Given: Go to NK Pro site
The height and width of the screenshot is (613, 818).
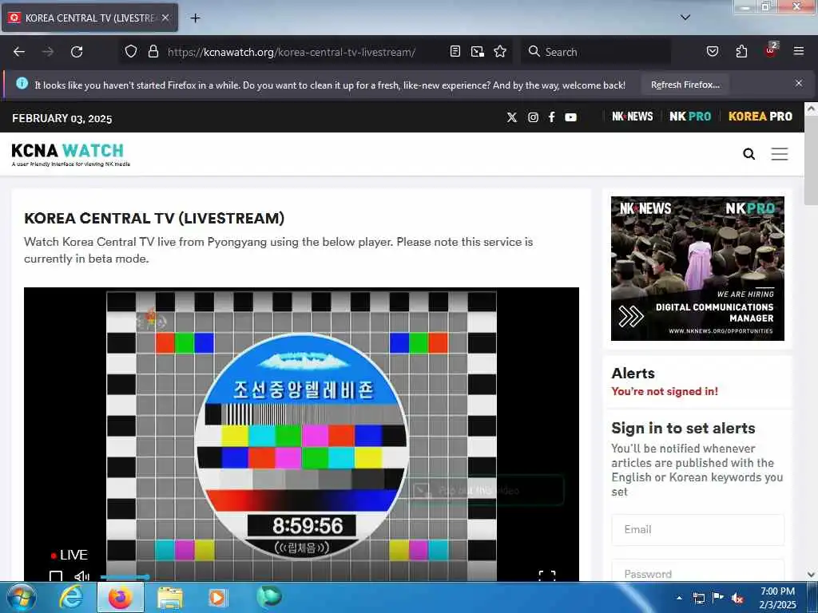Looking at the screenshot, I should [x=690, y=117].
